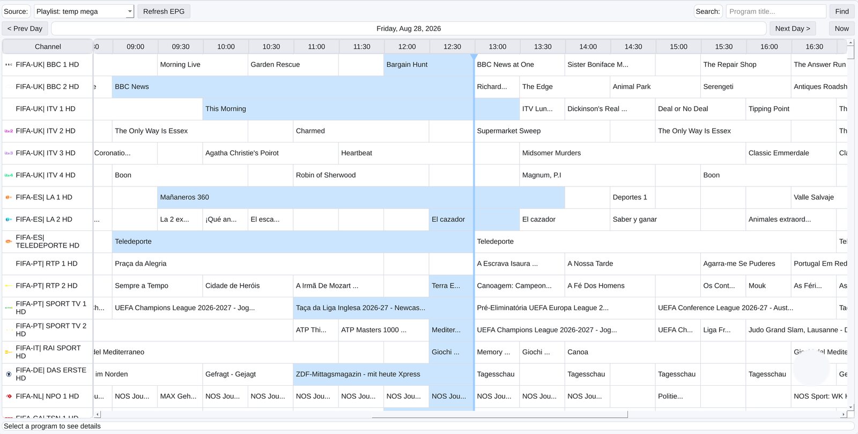Select the Morning Live program
This screenshot has width=858, height=434.
pos(202,65)
